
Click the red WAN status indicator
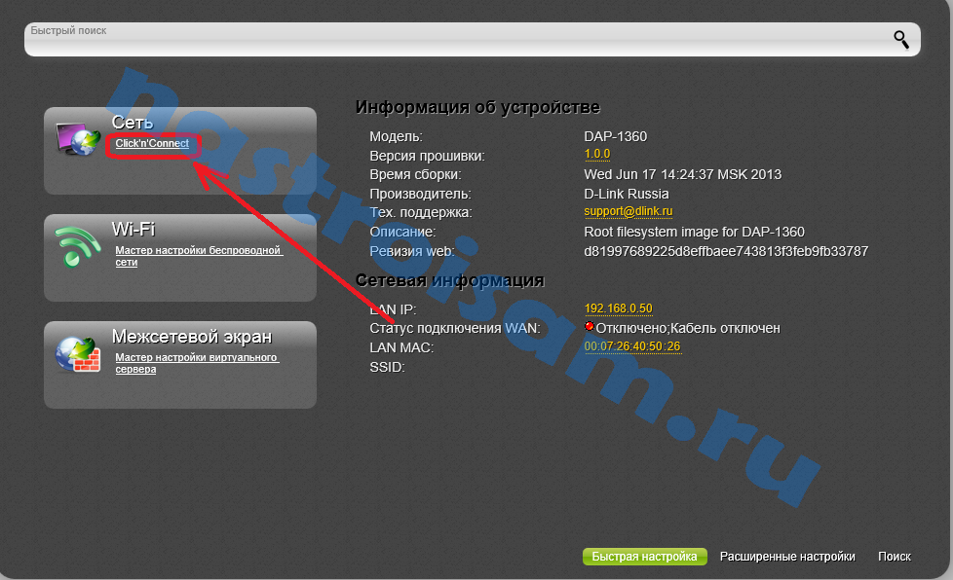coord(590,328)
